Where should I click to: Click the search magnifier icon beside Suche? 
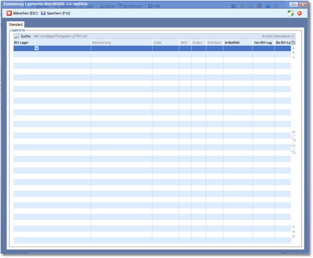[17, 36]
